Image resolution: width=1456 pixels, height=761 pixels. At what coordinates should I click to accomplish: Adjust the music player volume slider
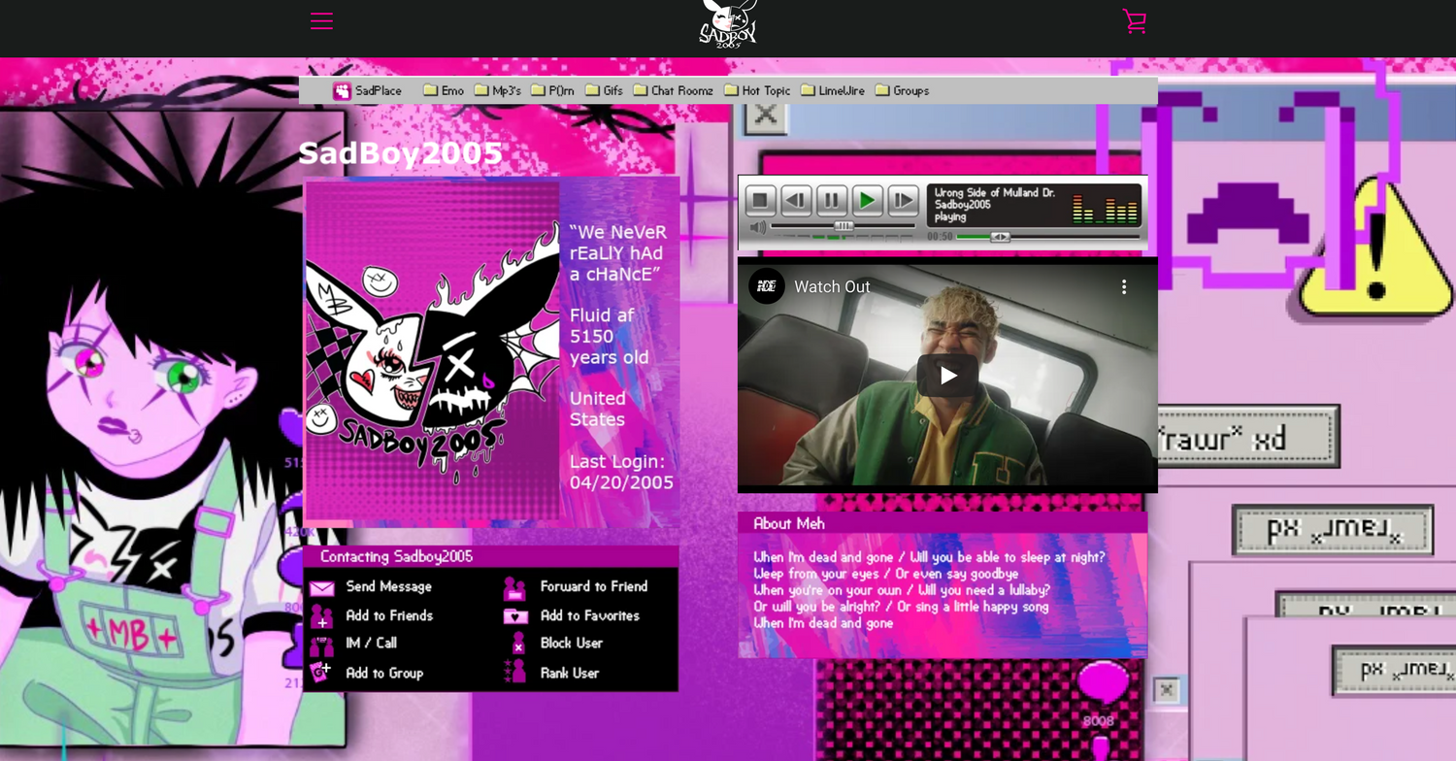pyautogui.click(x=844, y=226)
